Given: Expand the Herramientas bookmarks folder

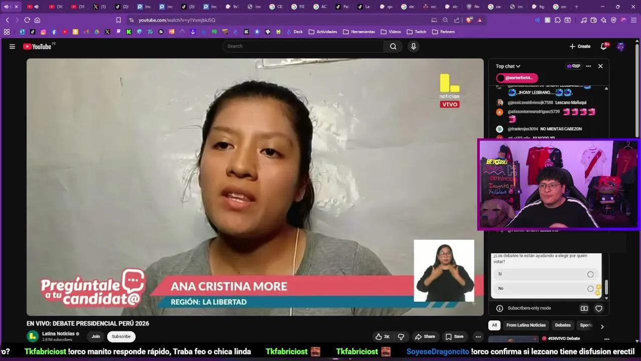Looking at the screenshot, I should pos(359,32).
